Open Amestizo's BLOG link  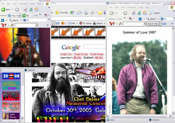click(77, 58)
